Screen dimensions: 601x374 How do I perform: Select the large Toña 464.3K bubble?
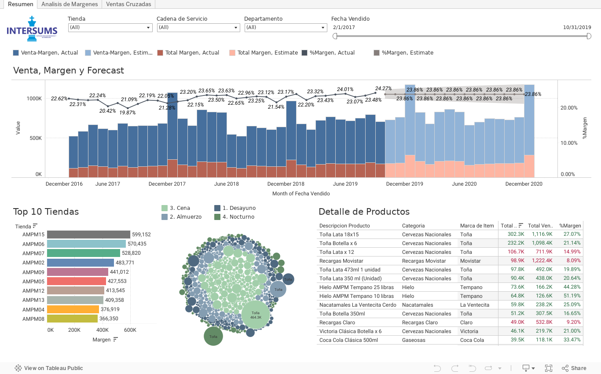coord(256,315)
